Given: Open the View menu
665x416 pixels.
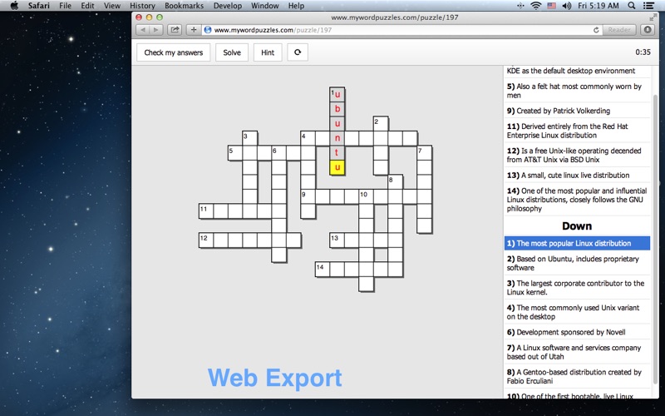Looking at the screenshot, I should coord(112,6).
